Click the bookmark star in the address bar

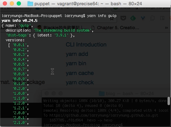(112, 18)
